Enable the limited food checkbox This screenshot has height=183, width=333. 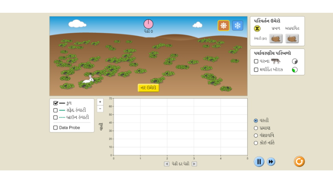click(256, 70)
